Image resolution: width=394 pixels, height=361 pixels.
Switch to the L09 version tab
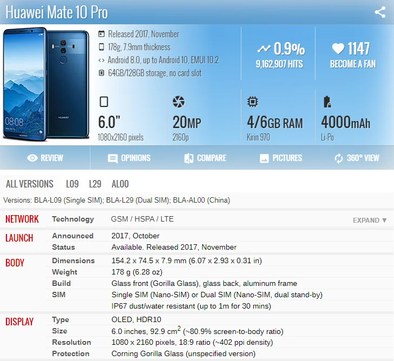click(73, 184)
